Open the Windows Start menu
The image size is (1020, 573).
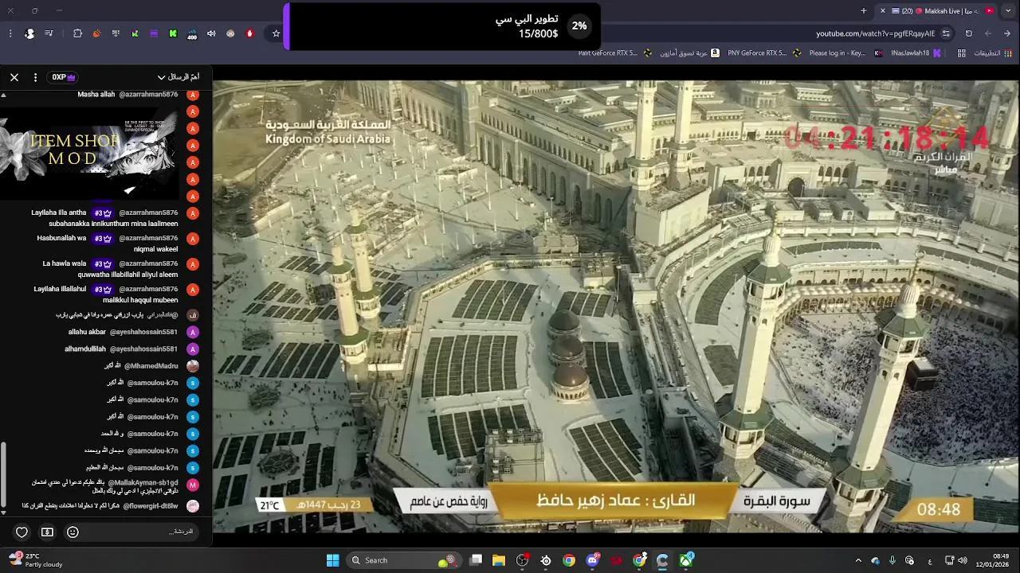point(333,560)
